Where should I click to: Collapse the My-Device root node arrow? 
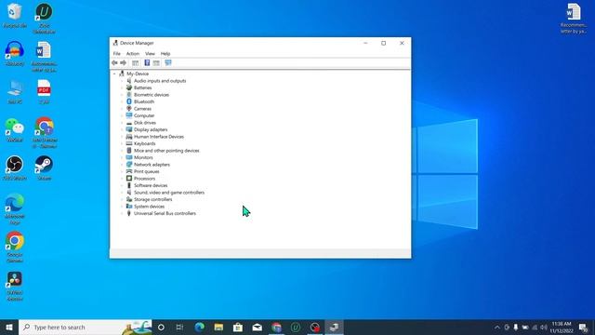click(x=114, y=74)
